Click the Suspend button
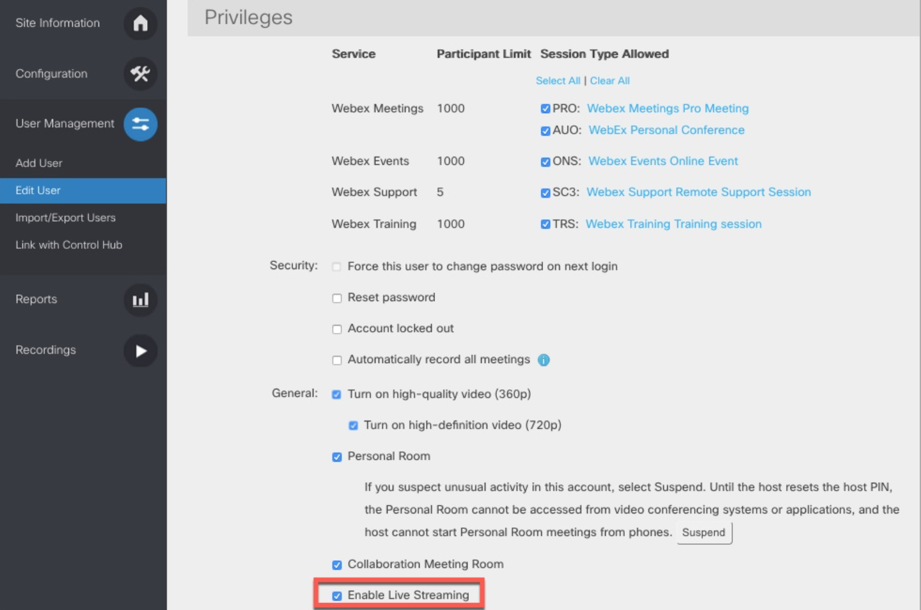This screenshot has height=610, width=921. [x=704, y=533]
